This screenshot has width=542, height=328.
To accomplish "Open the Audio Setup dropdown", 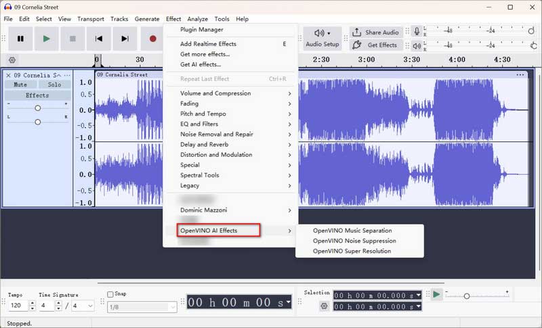I will (322, 39).
